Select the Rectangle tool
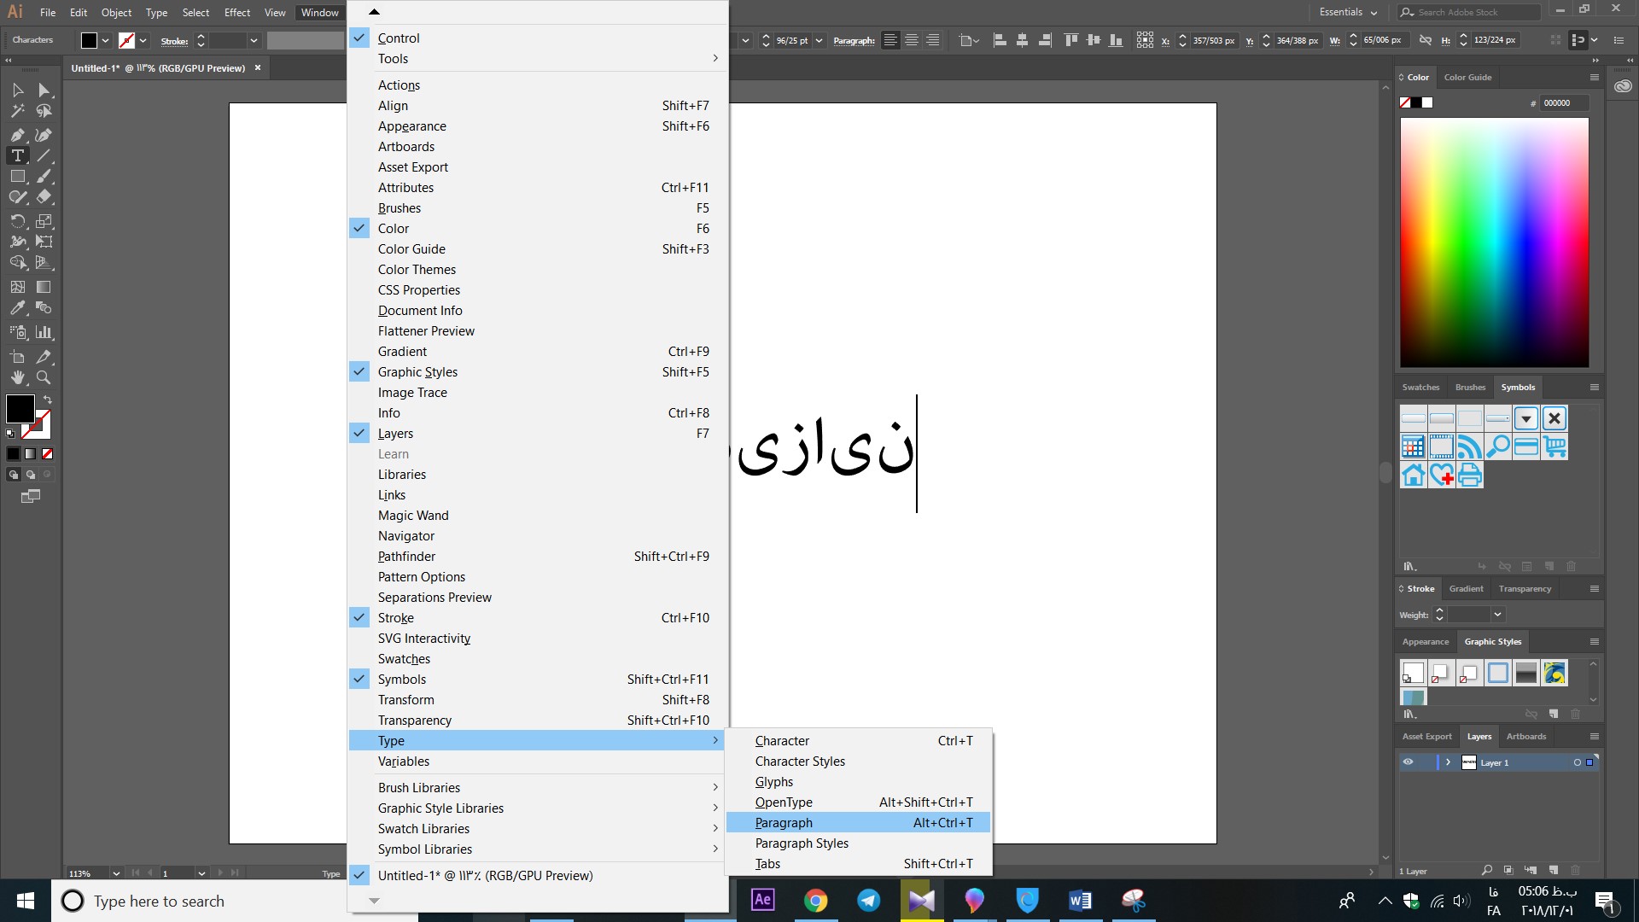 point(17,176)
